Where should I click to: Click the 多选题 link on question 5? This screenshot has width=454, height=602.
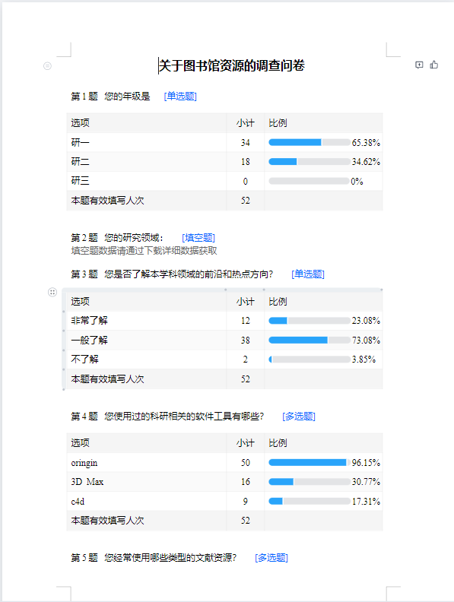[271, 557]
